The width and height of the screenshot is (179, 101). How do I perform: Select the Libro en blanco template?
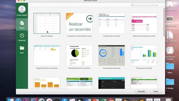(47, 23)
